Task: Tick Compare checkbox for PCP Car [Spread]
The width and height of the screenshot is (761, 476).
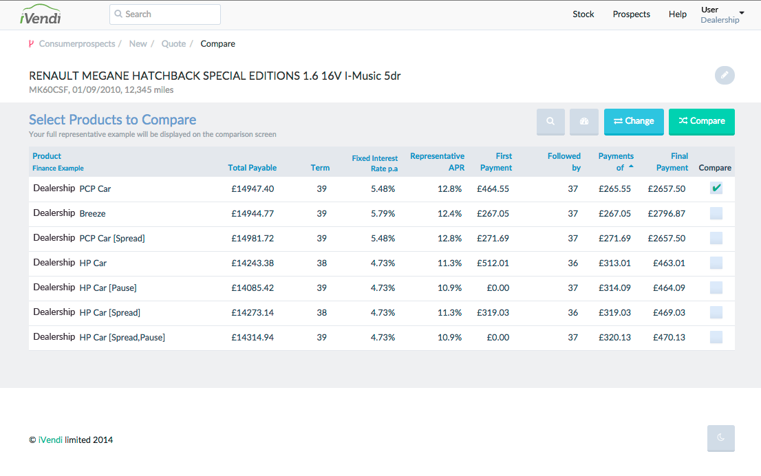Action: [716, 238]
